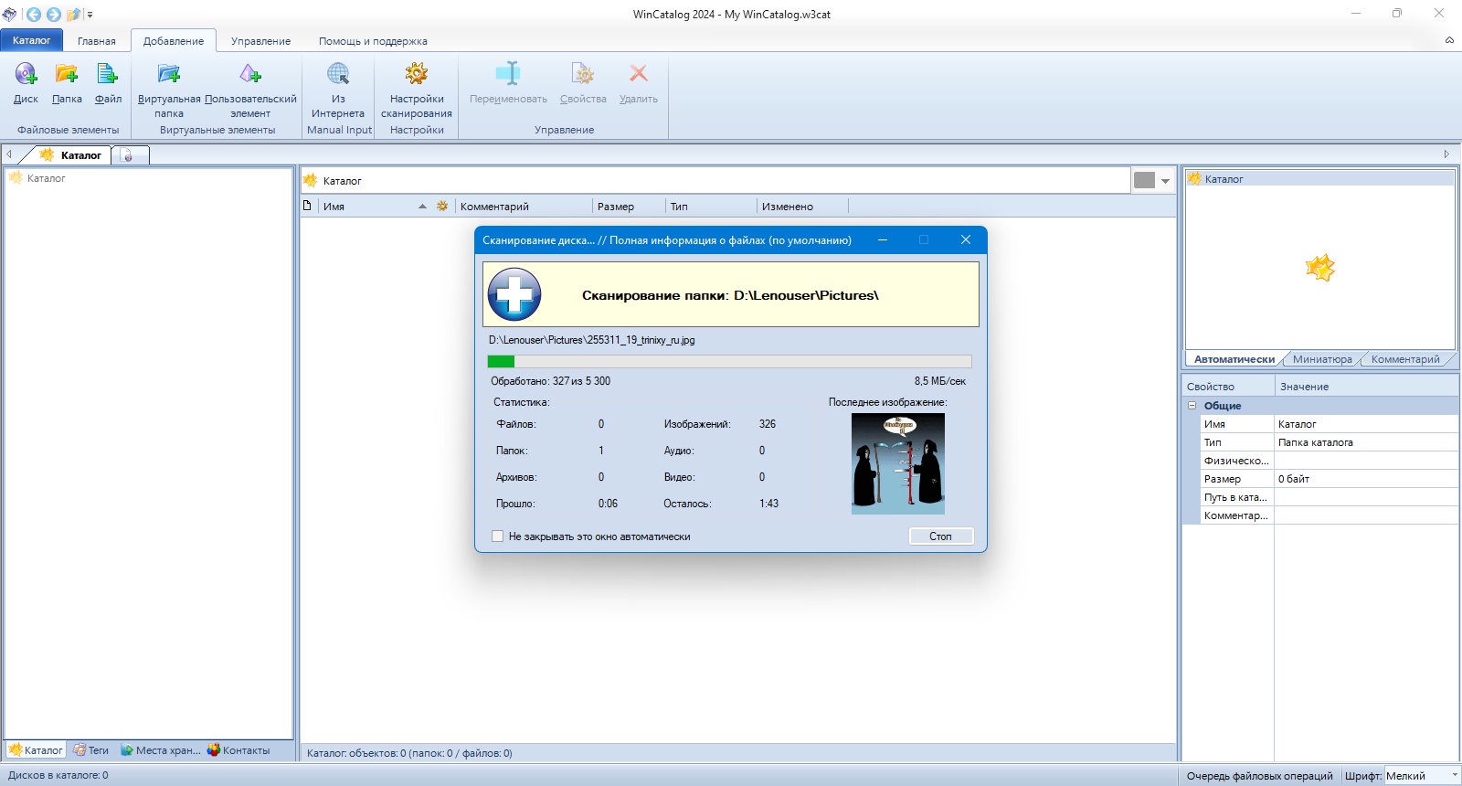Viewport: 1462px width, 786px height.
Task: Sort by the Размер column
Action: coord(629,207)
